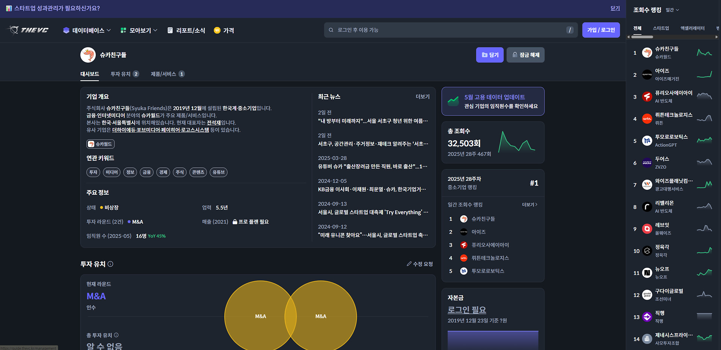Click the 담기 button
This screenshot has height=350, width=721.
tap(490, 55)
